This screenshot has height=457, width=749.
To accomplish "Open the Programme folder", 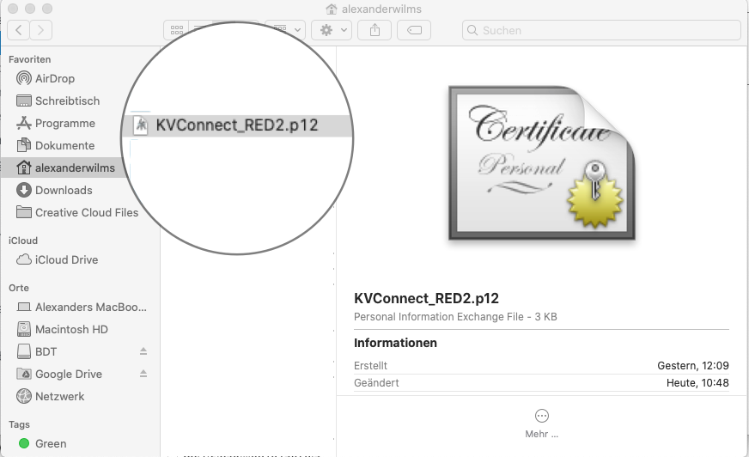I will (64, 123).
